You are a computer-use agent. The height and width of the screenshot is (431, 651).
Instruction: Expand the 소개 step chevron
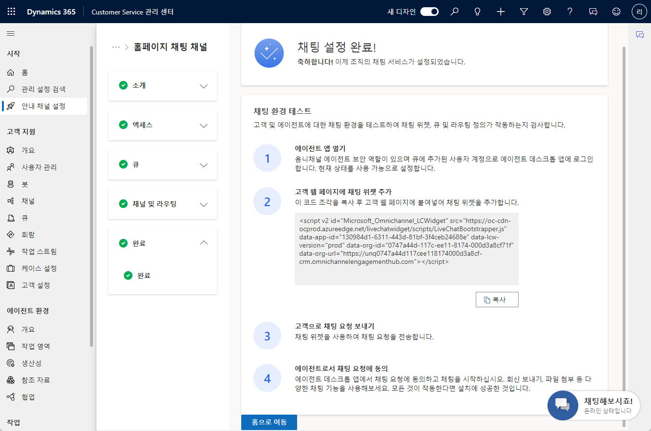[x=204, y=86]
